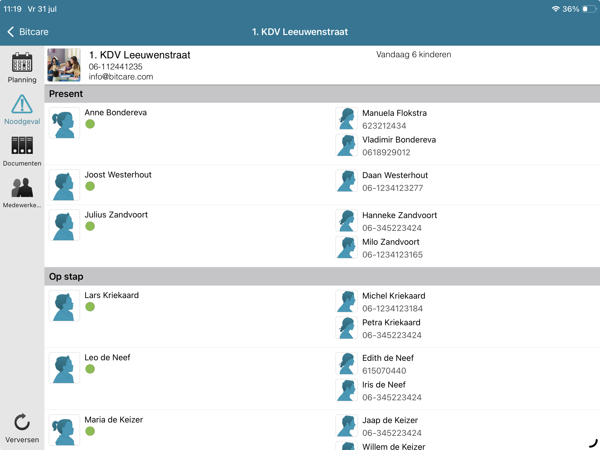The image size is (600, 450).
Task: Tap the Verversen refresh icon
Action: tap(22, 422)
